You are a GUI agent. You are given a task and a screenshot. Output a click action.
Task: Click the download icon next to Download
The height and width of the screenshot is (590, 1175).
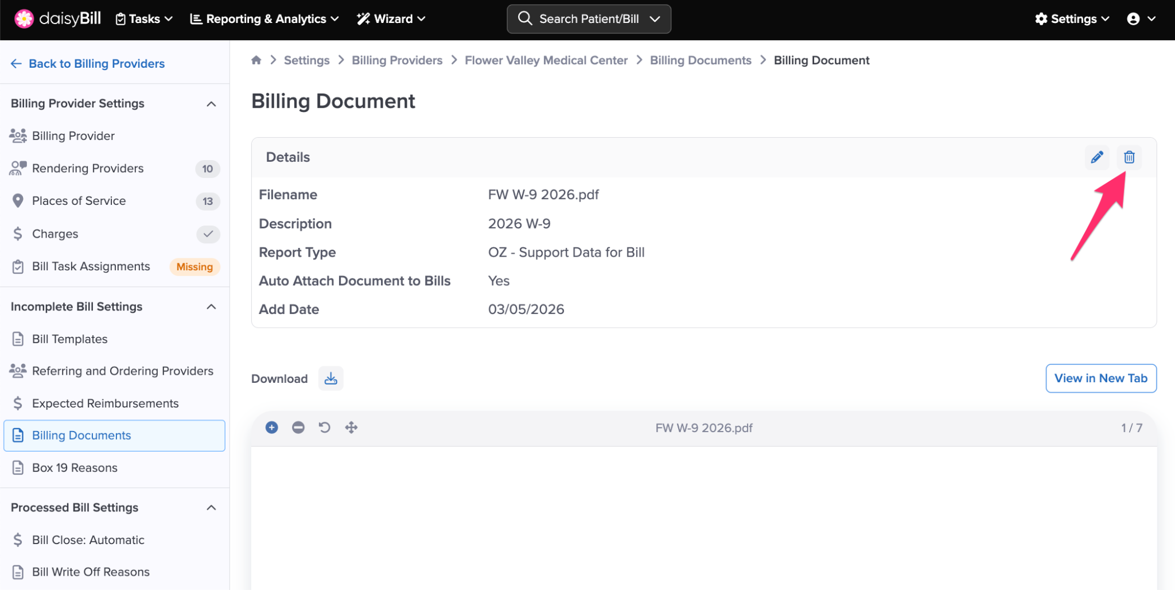tap(330, 379)
